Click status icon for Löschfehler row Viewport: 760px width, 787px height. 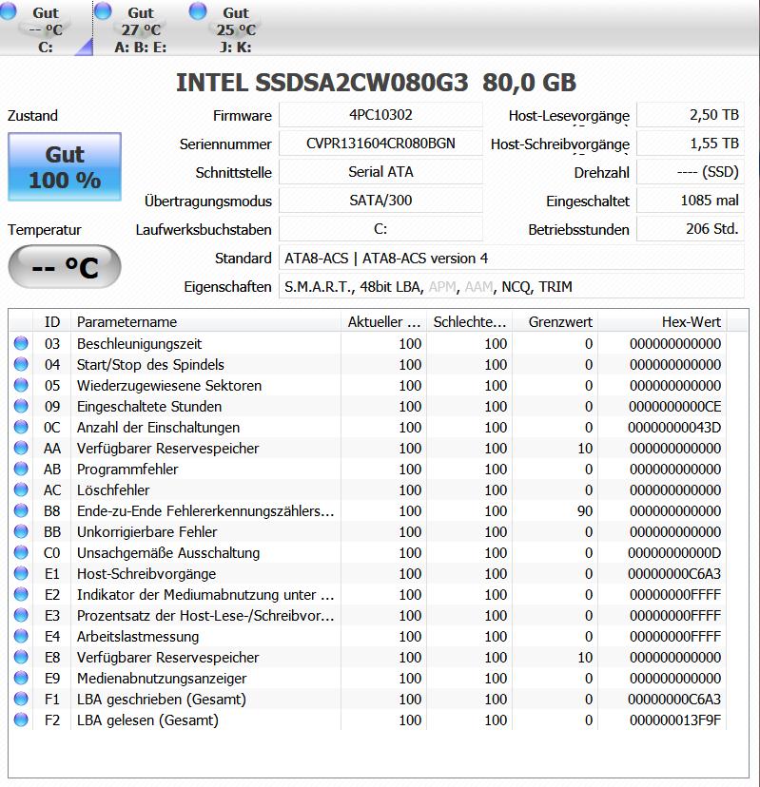(x=21, y=489)
